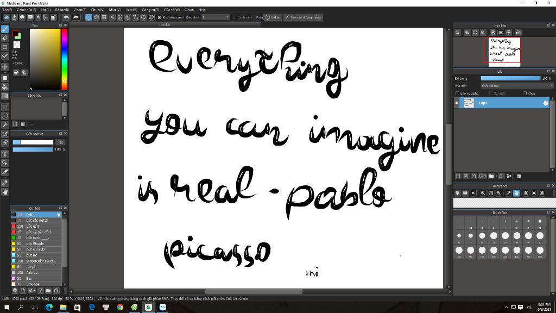
Task: Open the Windows Start menu
Action: point(7,308)
